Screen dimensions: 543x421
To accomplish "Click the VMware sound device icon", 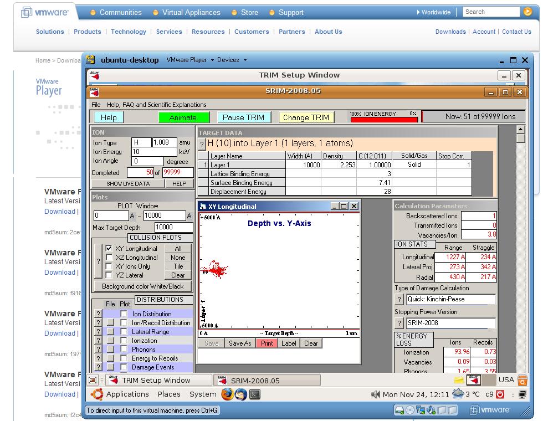I will [431, 410].
